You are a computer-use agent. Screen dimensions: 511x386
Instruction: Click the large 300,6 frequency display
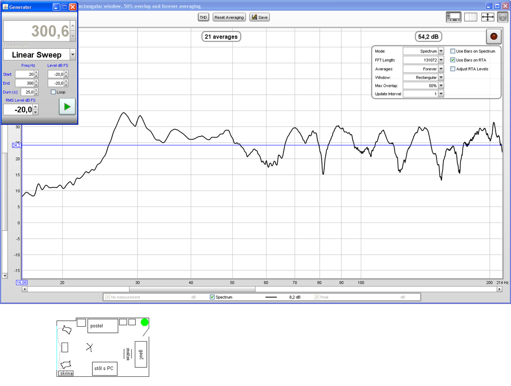(37, 31)
